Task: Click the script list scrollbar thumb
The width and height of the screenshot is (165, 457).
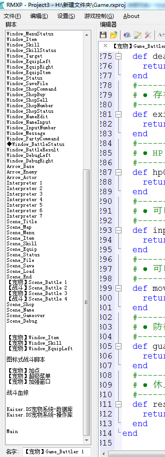Action: click(87, 302)
